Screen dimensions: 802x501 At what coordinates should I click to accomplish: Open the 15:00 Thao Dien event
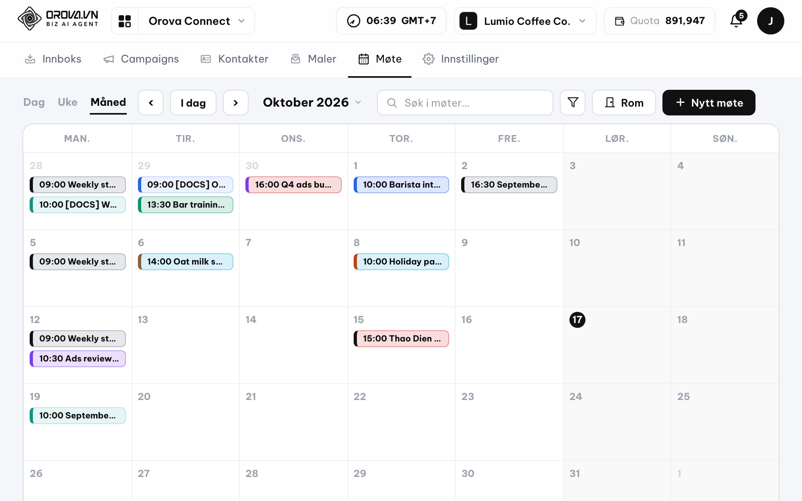point(401,339)
